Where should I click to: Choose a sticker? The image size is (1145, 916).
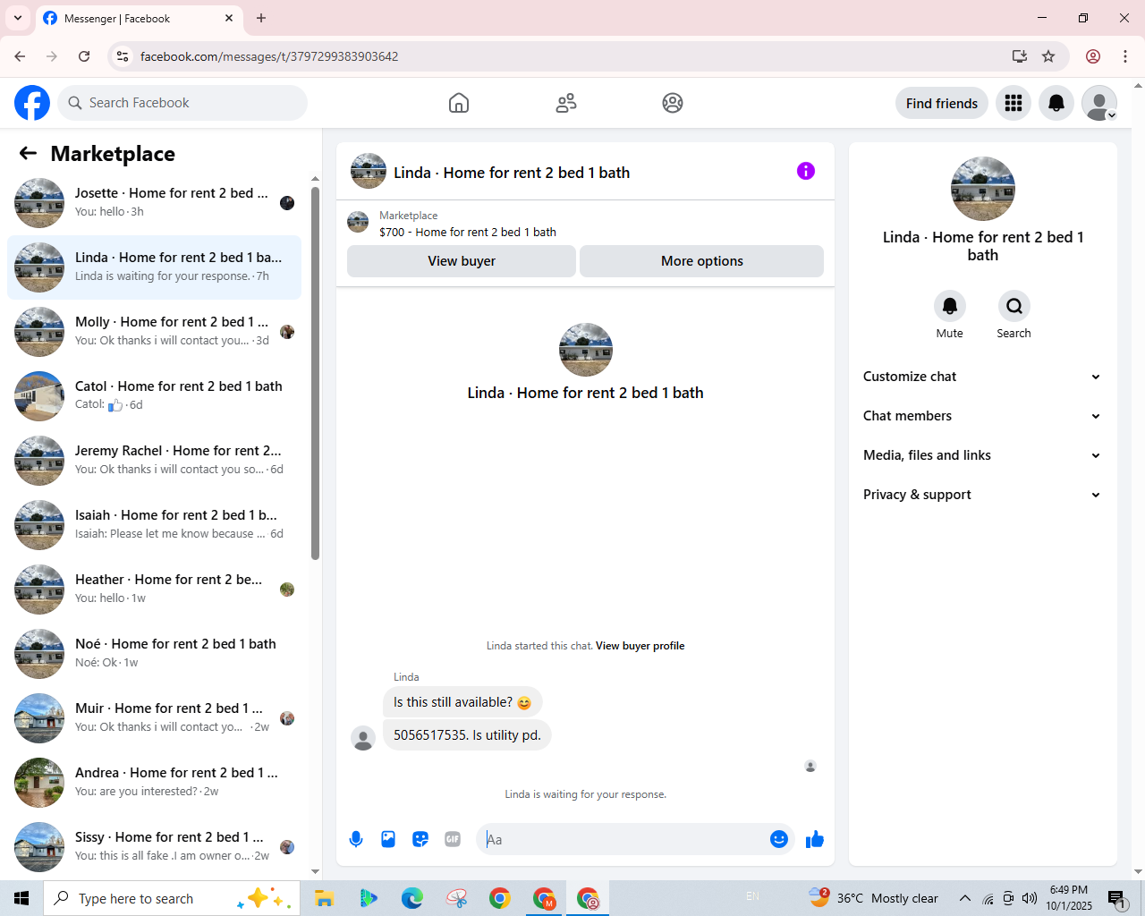pyautogui.click(x=420, y=839)
